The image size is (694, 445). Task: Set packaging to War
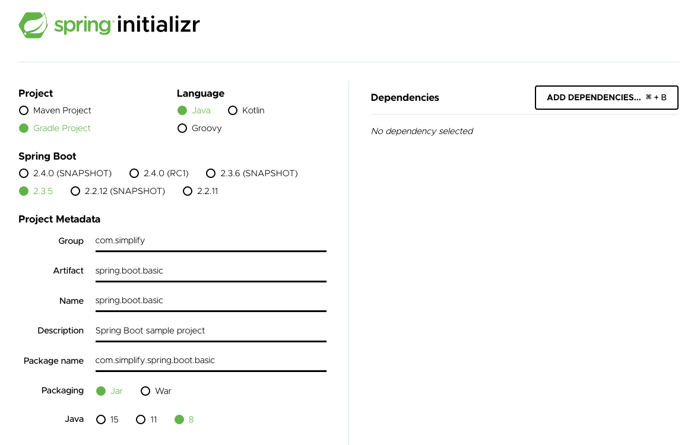(145, 391)
